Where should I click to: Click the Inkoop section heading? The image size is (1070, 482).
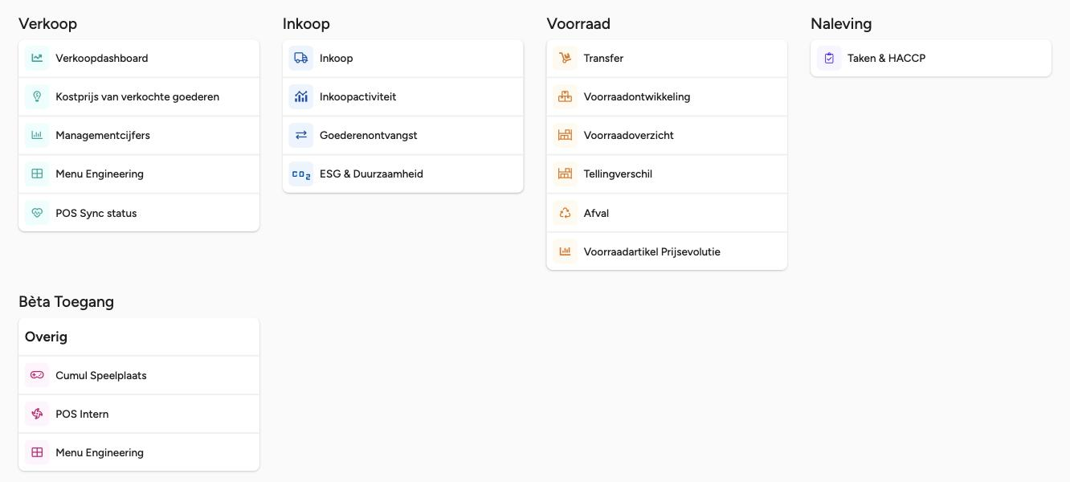click(306, 24)
